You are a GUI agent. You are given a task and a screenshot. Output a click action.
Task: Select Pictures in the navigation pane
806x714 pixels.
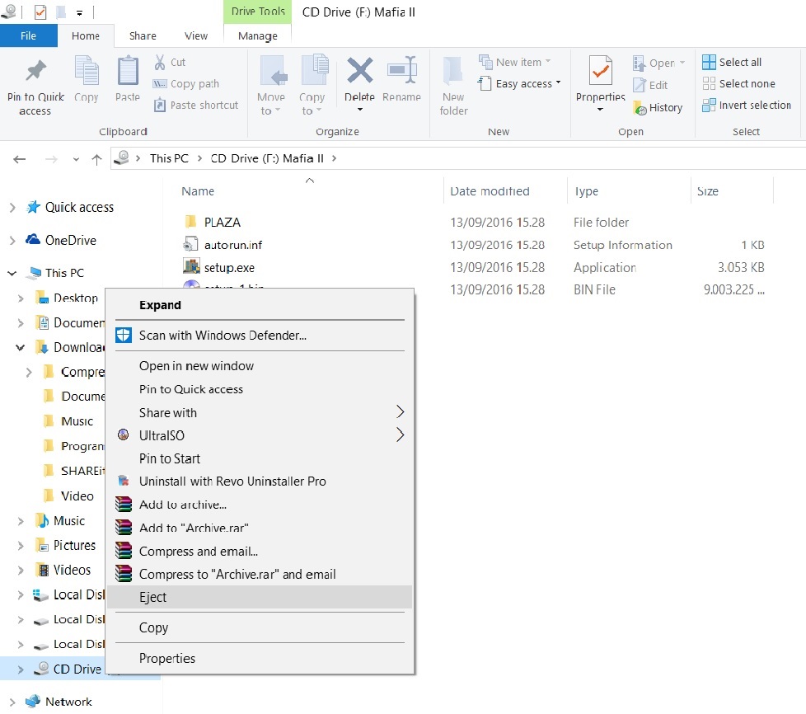point(74,545)
